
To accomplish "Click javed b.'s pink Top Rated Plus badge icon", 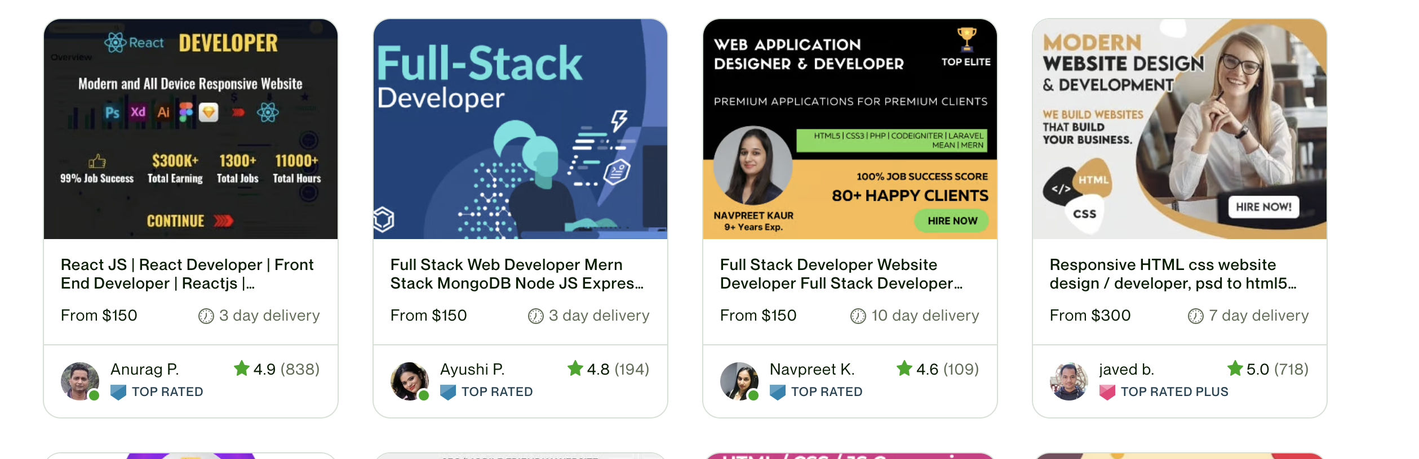I will pos(1107,392).
